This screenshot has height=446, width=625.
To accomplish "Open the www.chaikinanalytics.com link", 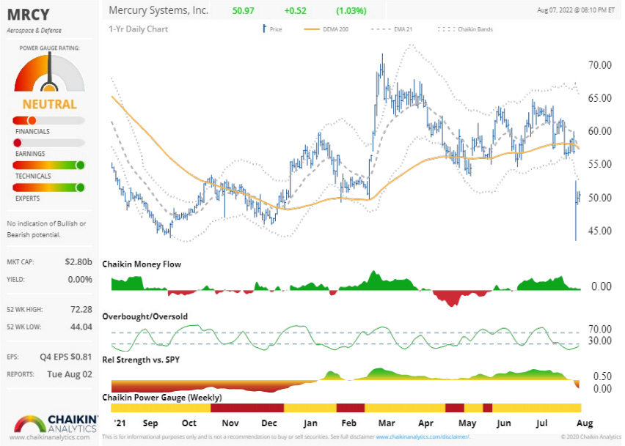I will (49, 437).
